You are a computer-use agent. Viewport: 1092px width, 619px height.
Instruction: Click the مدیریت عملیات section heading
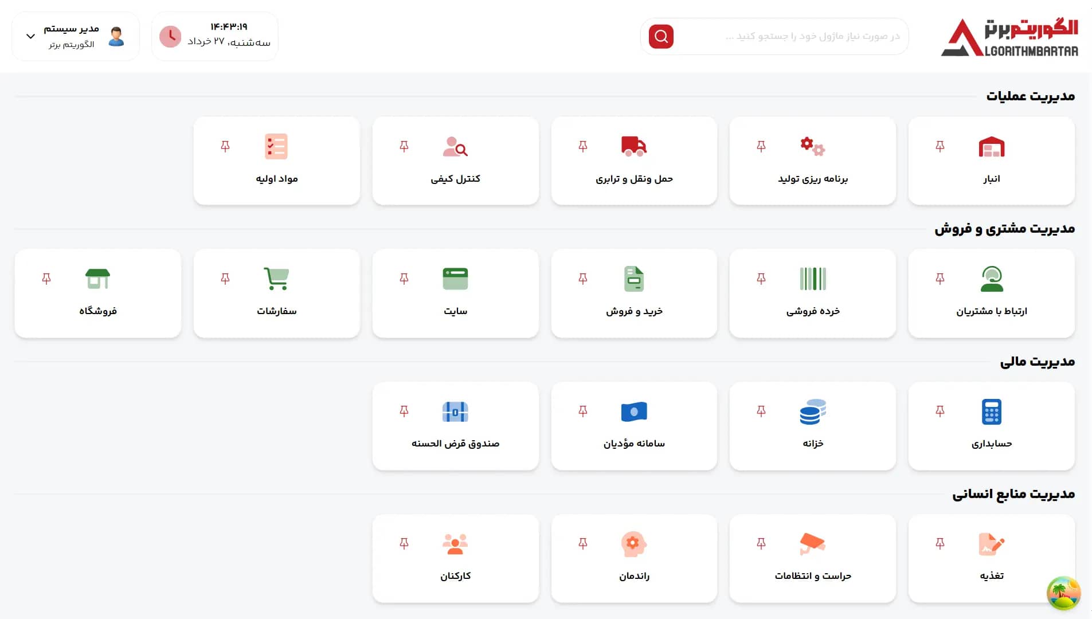(x=1030, y=96)
